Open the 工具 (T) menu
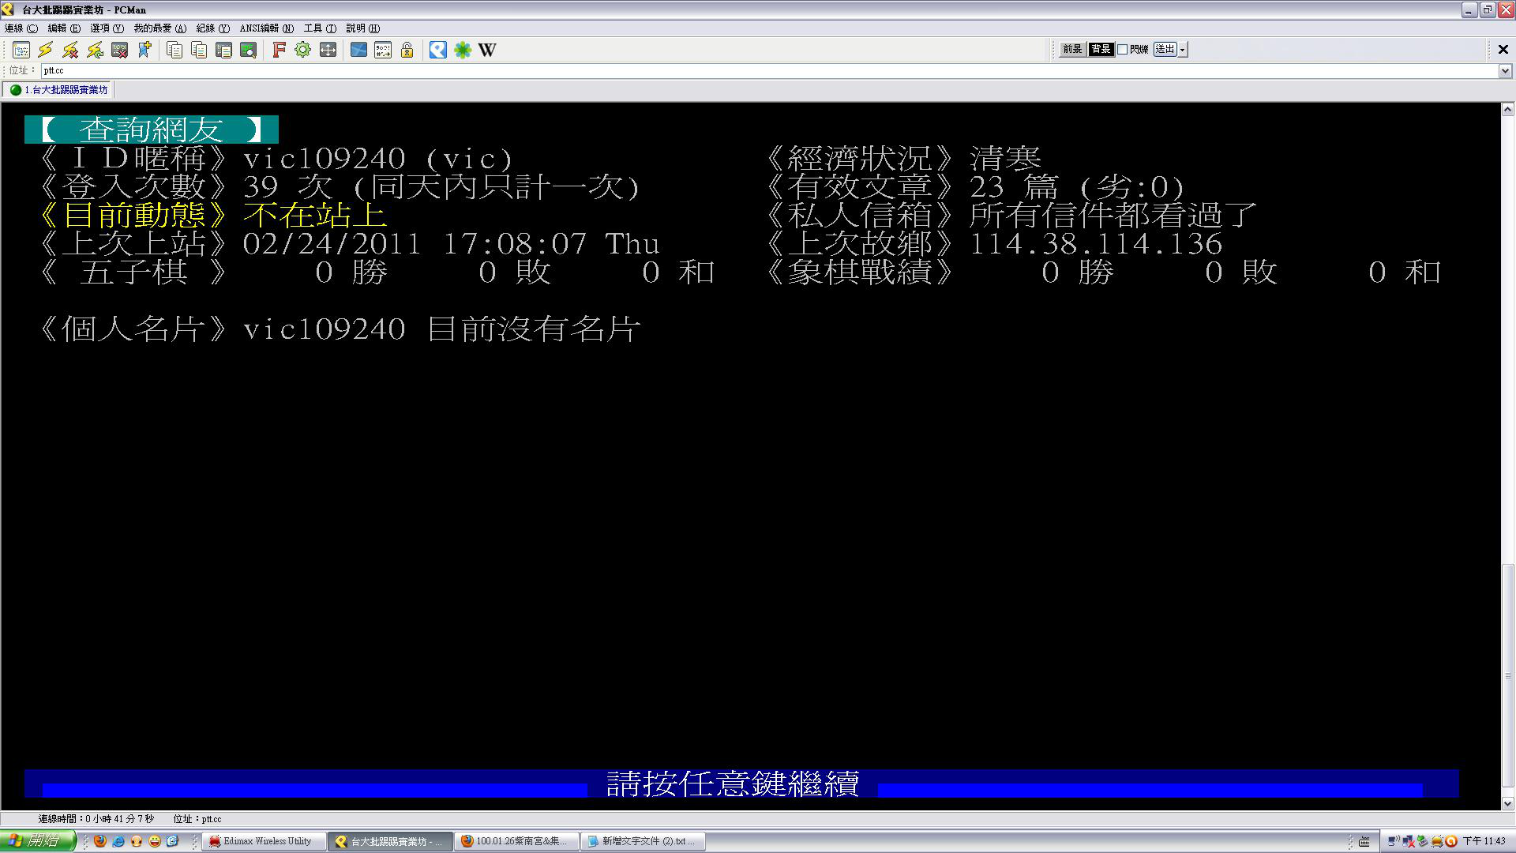The height and width of the screenshot is (853, 1516). point(320,28)
